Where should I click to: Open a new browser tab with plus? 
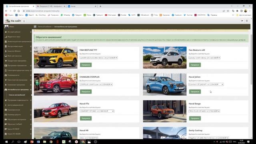100,6
